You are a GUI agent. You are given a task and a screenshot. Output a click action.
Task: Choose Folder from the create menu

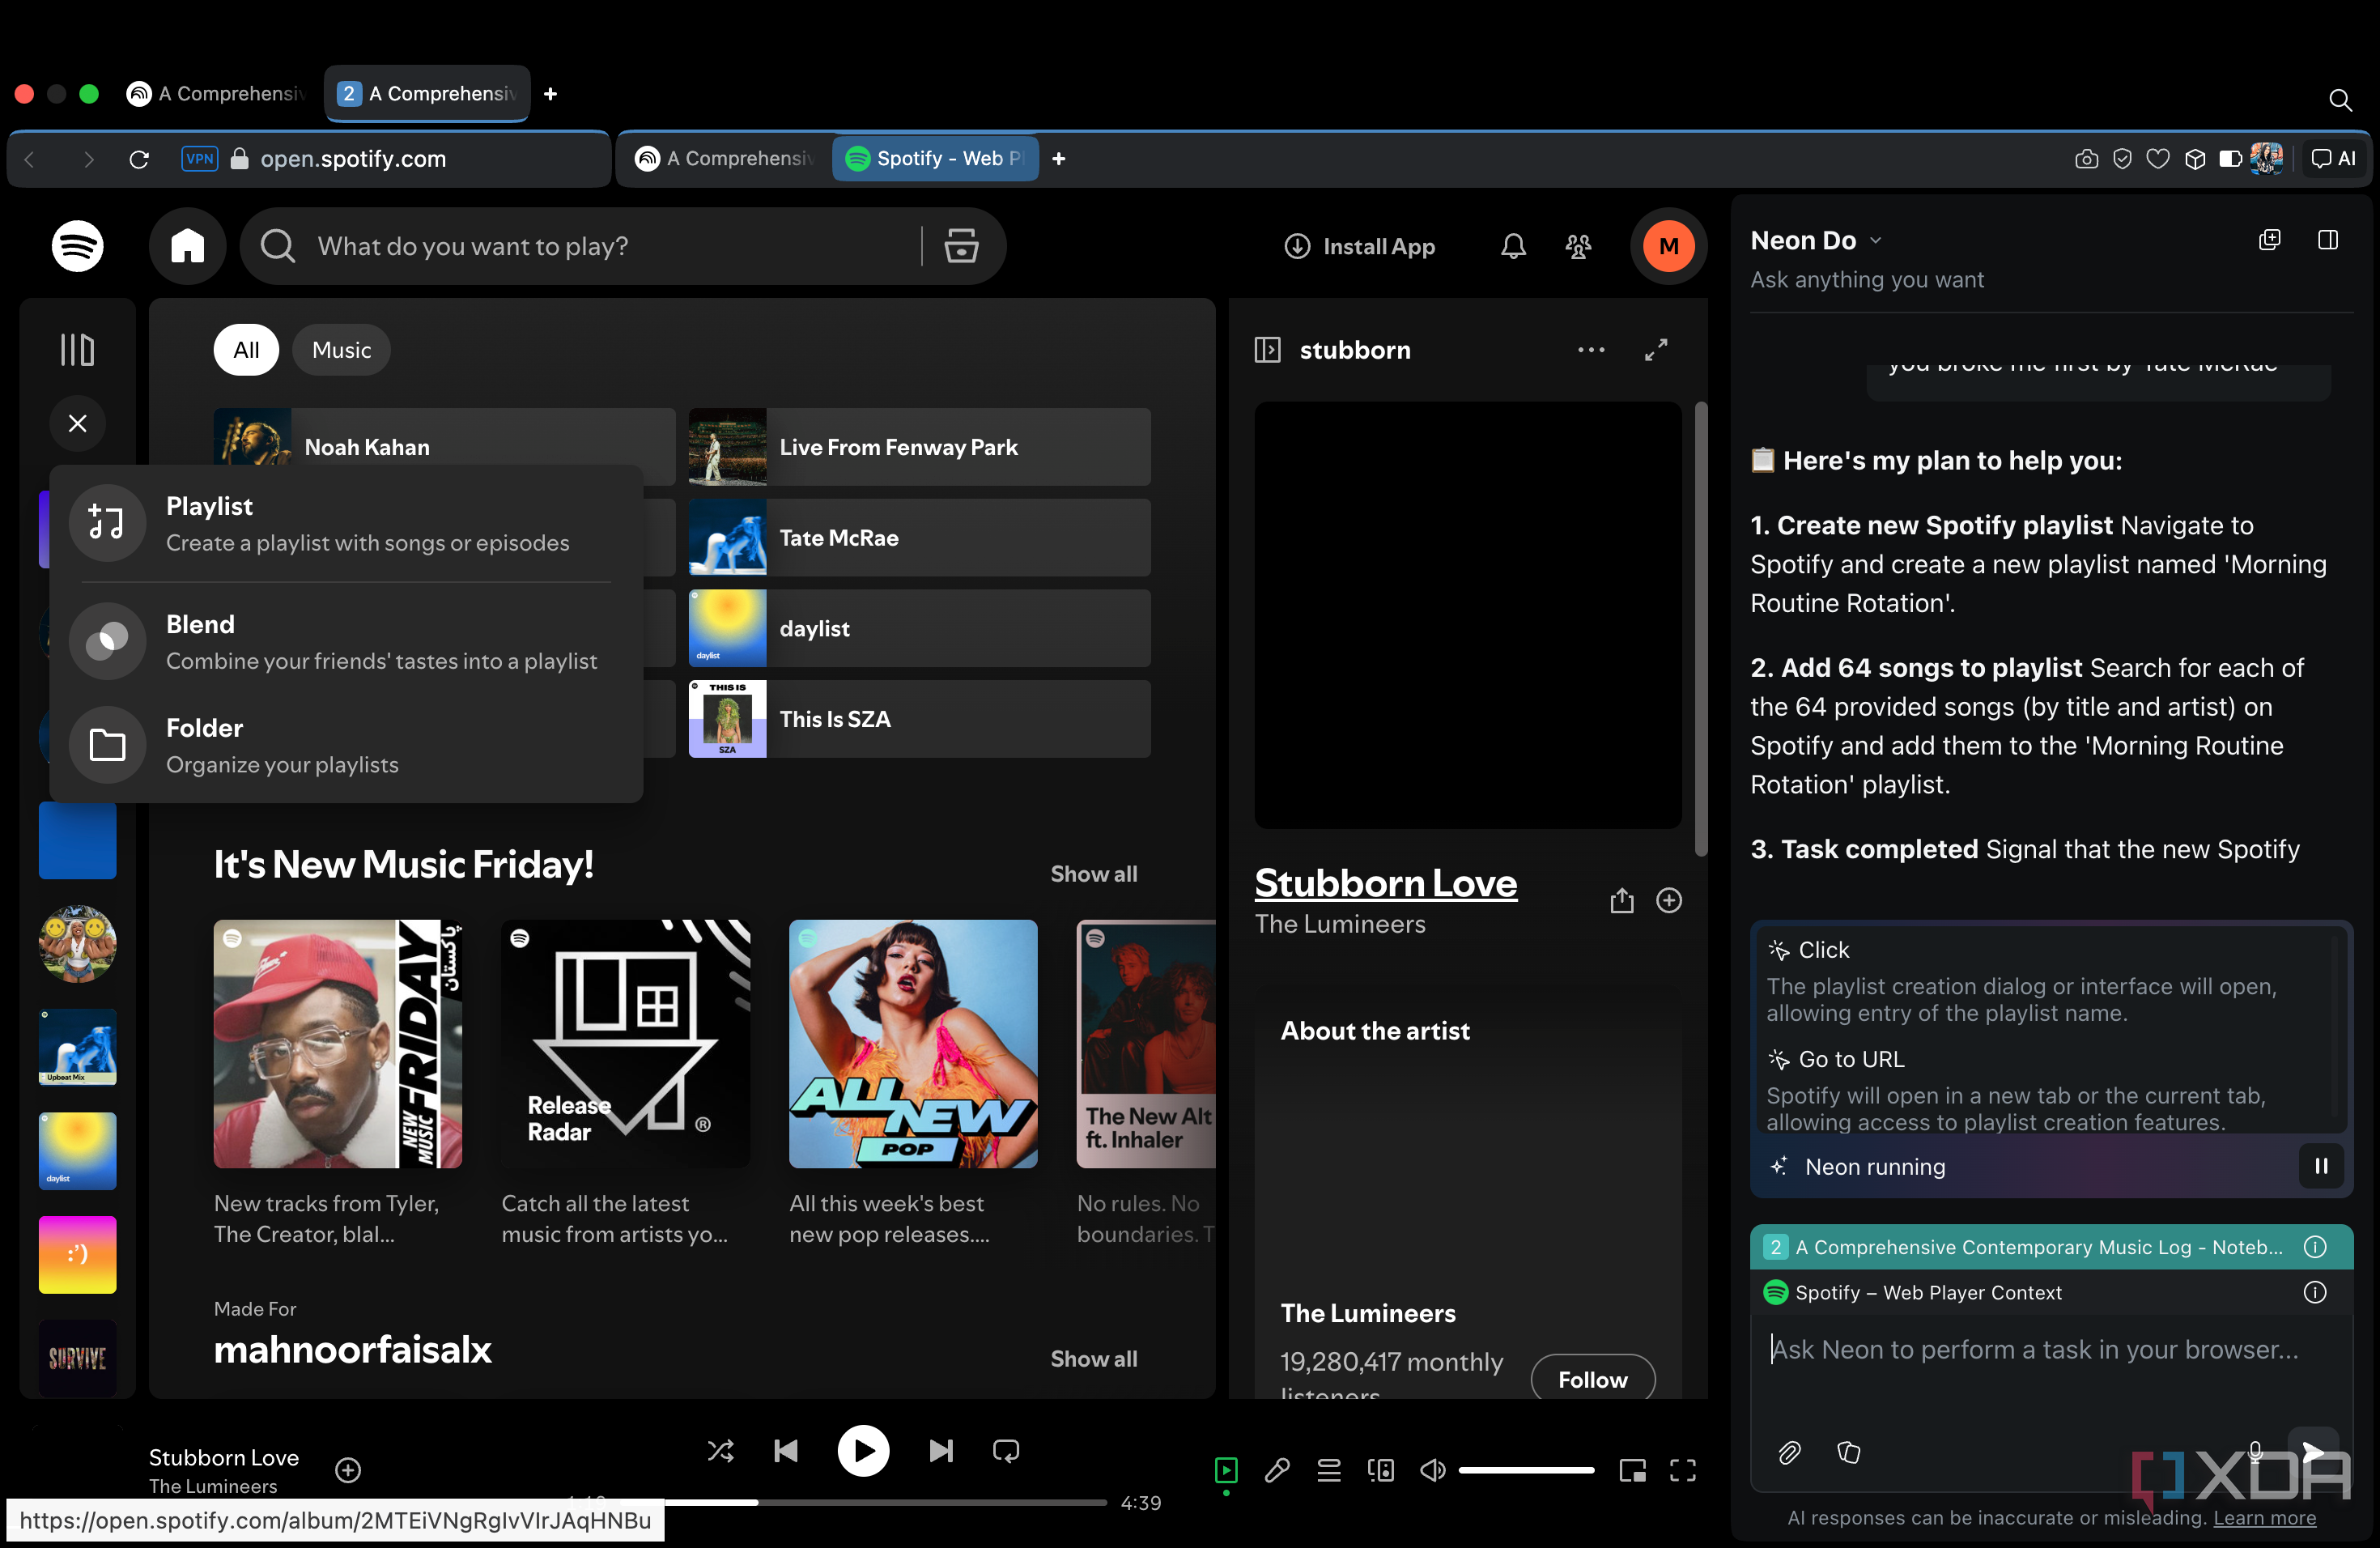coord(346,745)
